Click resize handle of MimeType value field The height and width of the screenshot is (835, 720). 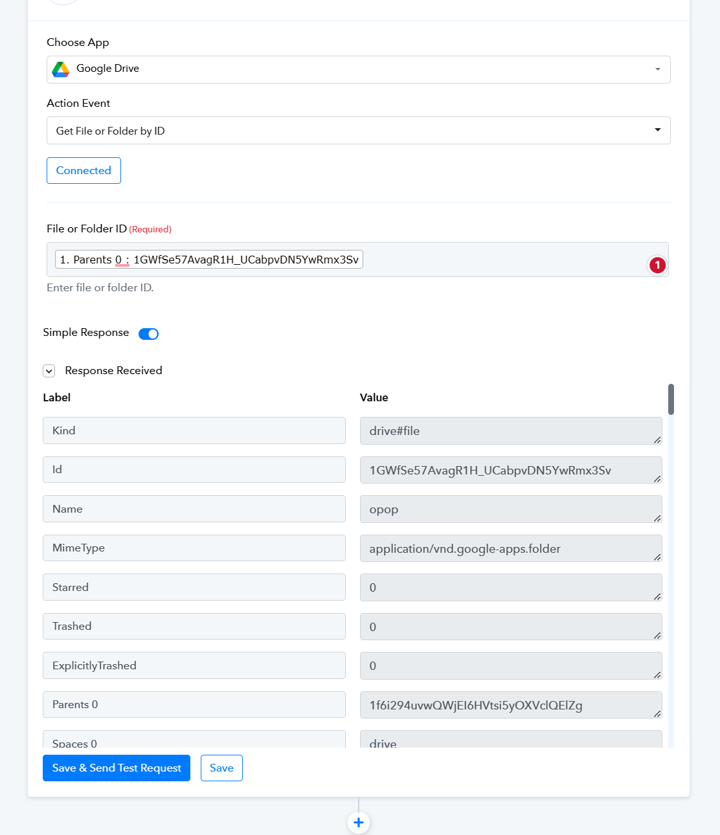pyautogui.click(x=657, y=557)
